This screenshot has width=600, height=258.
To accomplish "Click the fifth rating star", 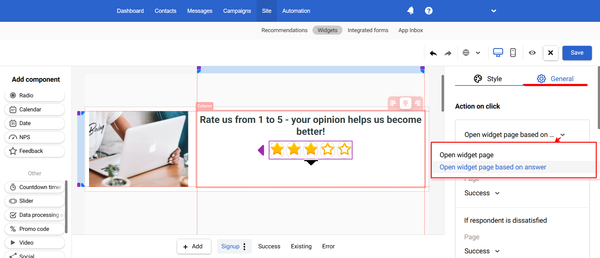I will pyautogui.click(x=344, y=149).
